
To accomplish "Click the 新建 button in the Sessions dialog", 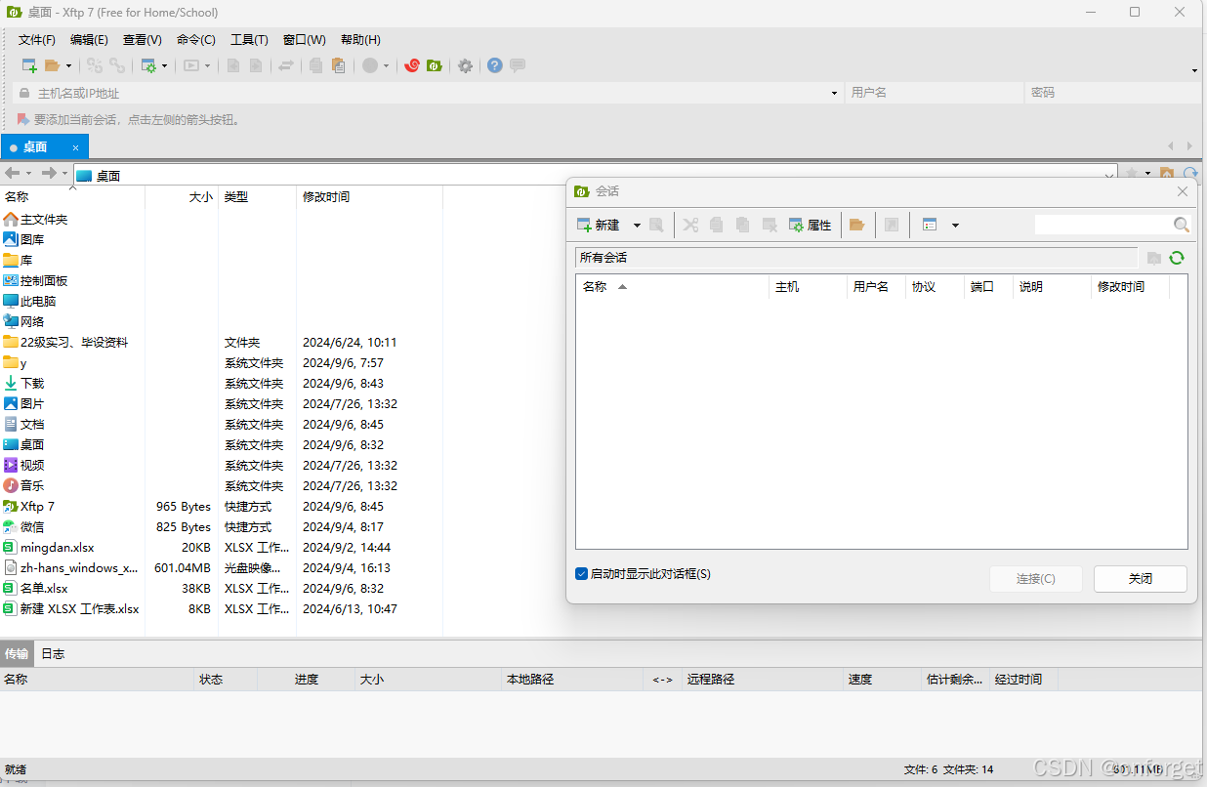I will [599, 225].
